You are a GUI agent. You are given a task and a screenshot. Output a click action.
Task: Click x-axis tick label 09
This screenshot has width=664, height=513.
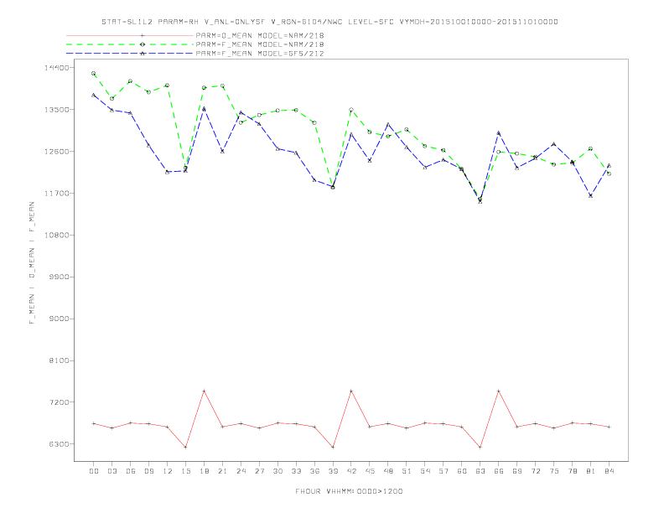click(x=148, y=471)
